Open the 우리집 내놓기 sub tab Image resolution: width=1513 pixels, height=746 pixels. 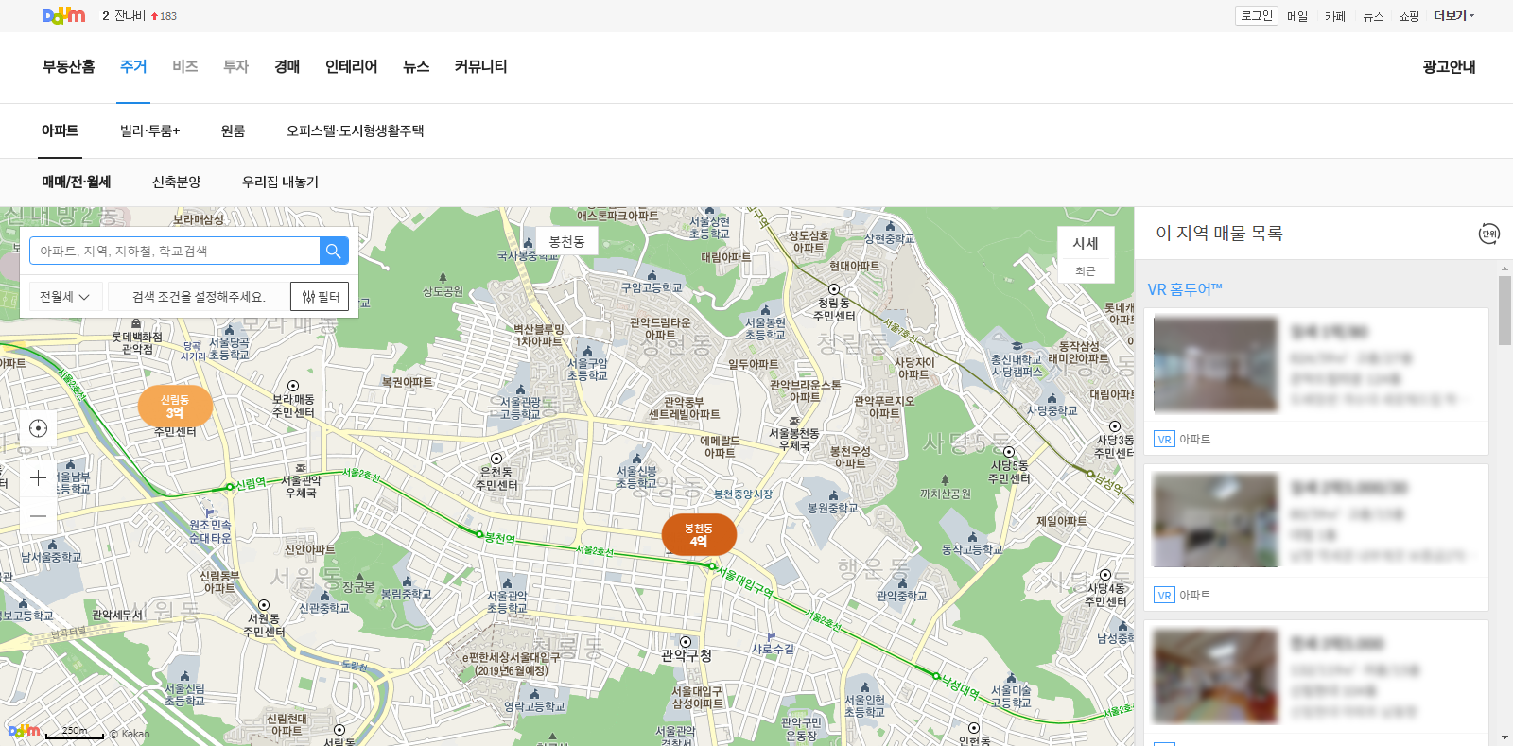280,182
